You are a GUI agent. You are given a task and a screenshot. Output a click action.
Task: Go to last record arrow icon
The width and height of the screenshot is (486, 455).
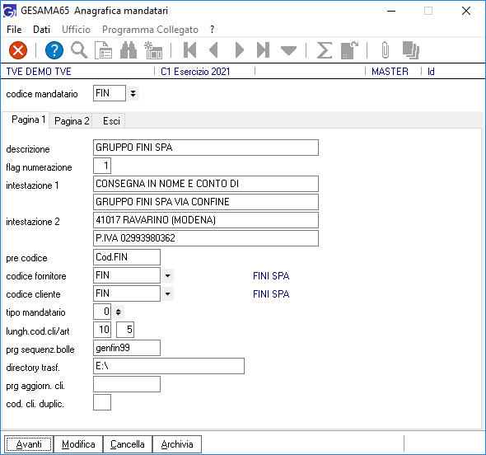[x=263, y=50]
